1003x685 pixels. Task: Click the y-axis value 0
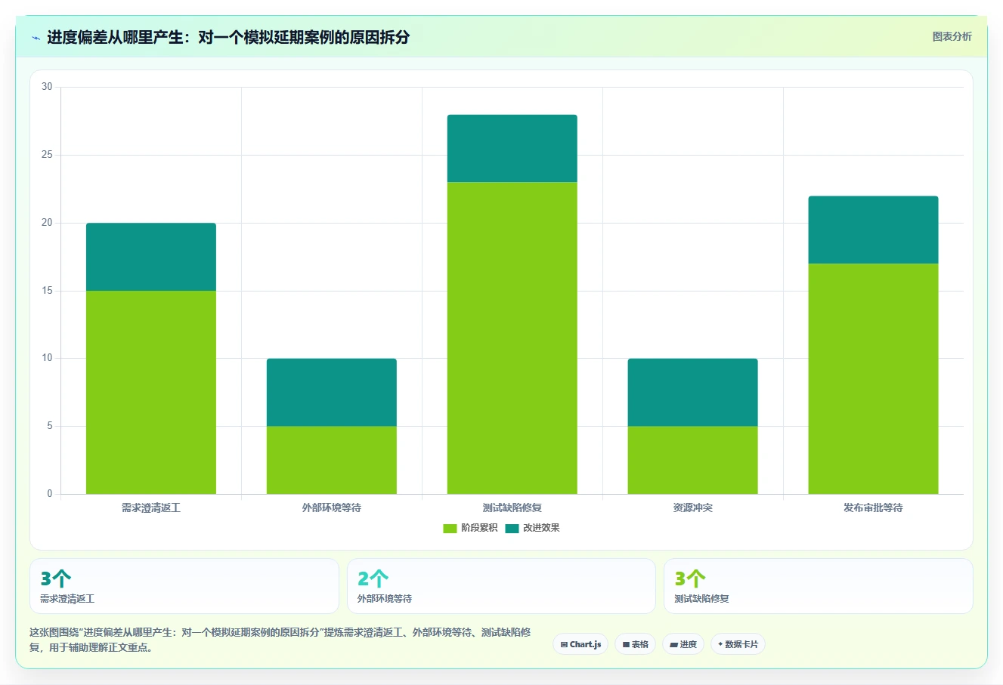coord(50,494)
